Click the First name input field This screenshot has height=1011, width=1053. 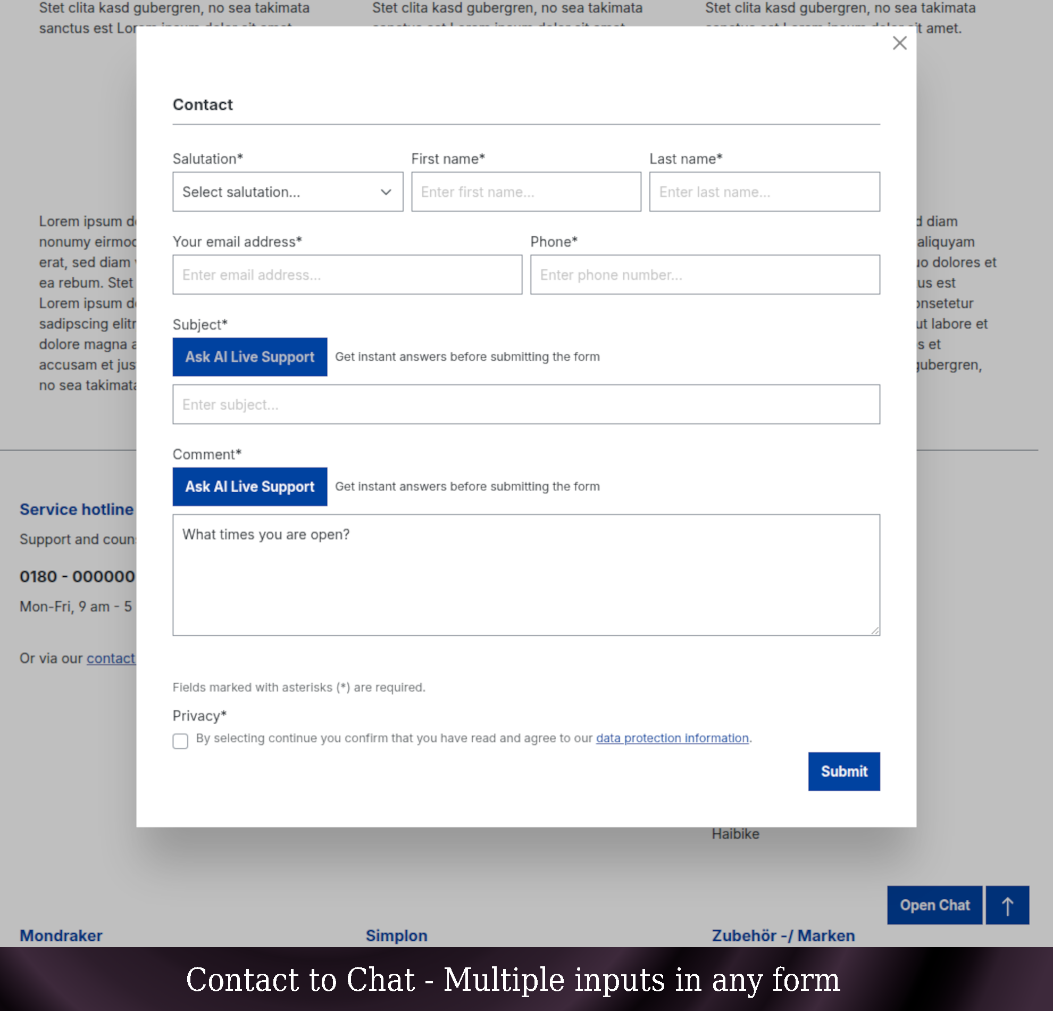(x=526, y=192)
